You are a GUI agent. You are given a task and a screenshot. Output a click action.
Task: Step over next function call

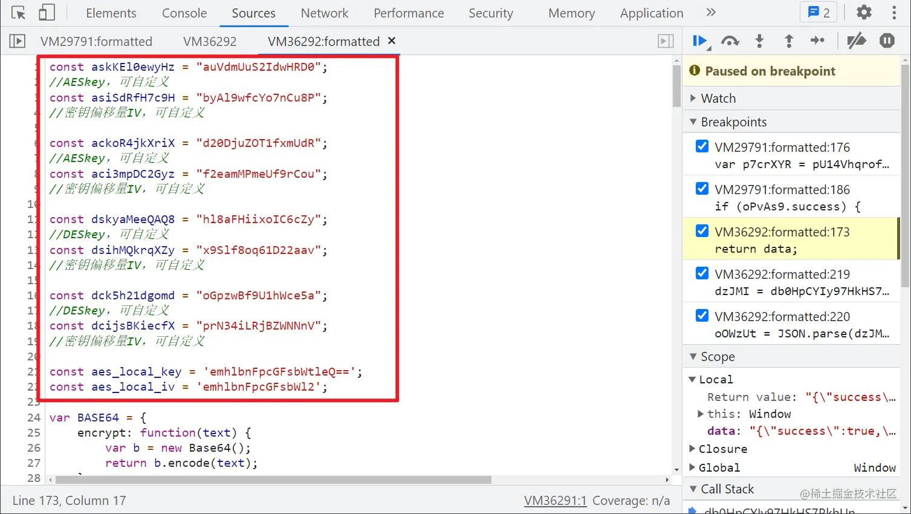[730, 41]
